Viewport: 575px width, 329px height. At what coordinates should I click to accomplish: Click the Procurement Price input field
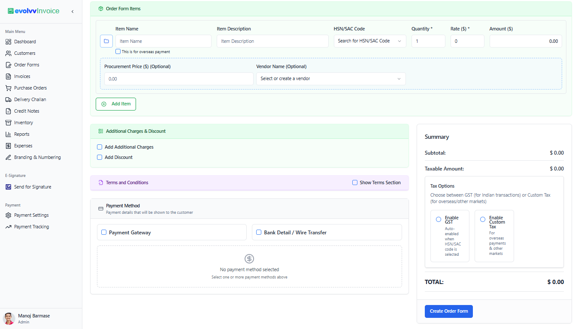coord(179,79)
